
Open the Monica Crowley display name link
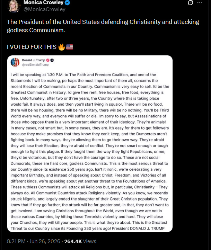44,2
